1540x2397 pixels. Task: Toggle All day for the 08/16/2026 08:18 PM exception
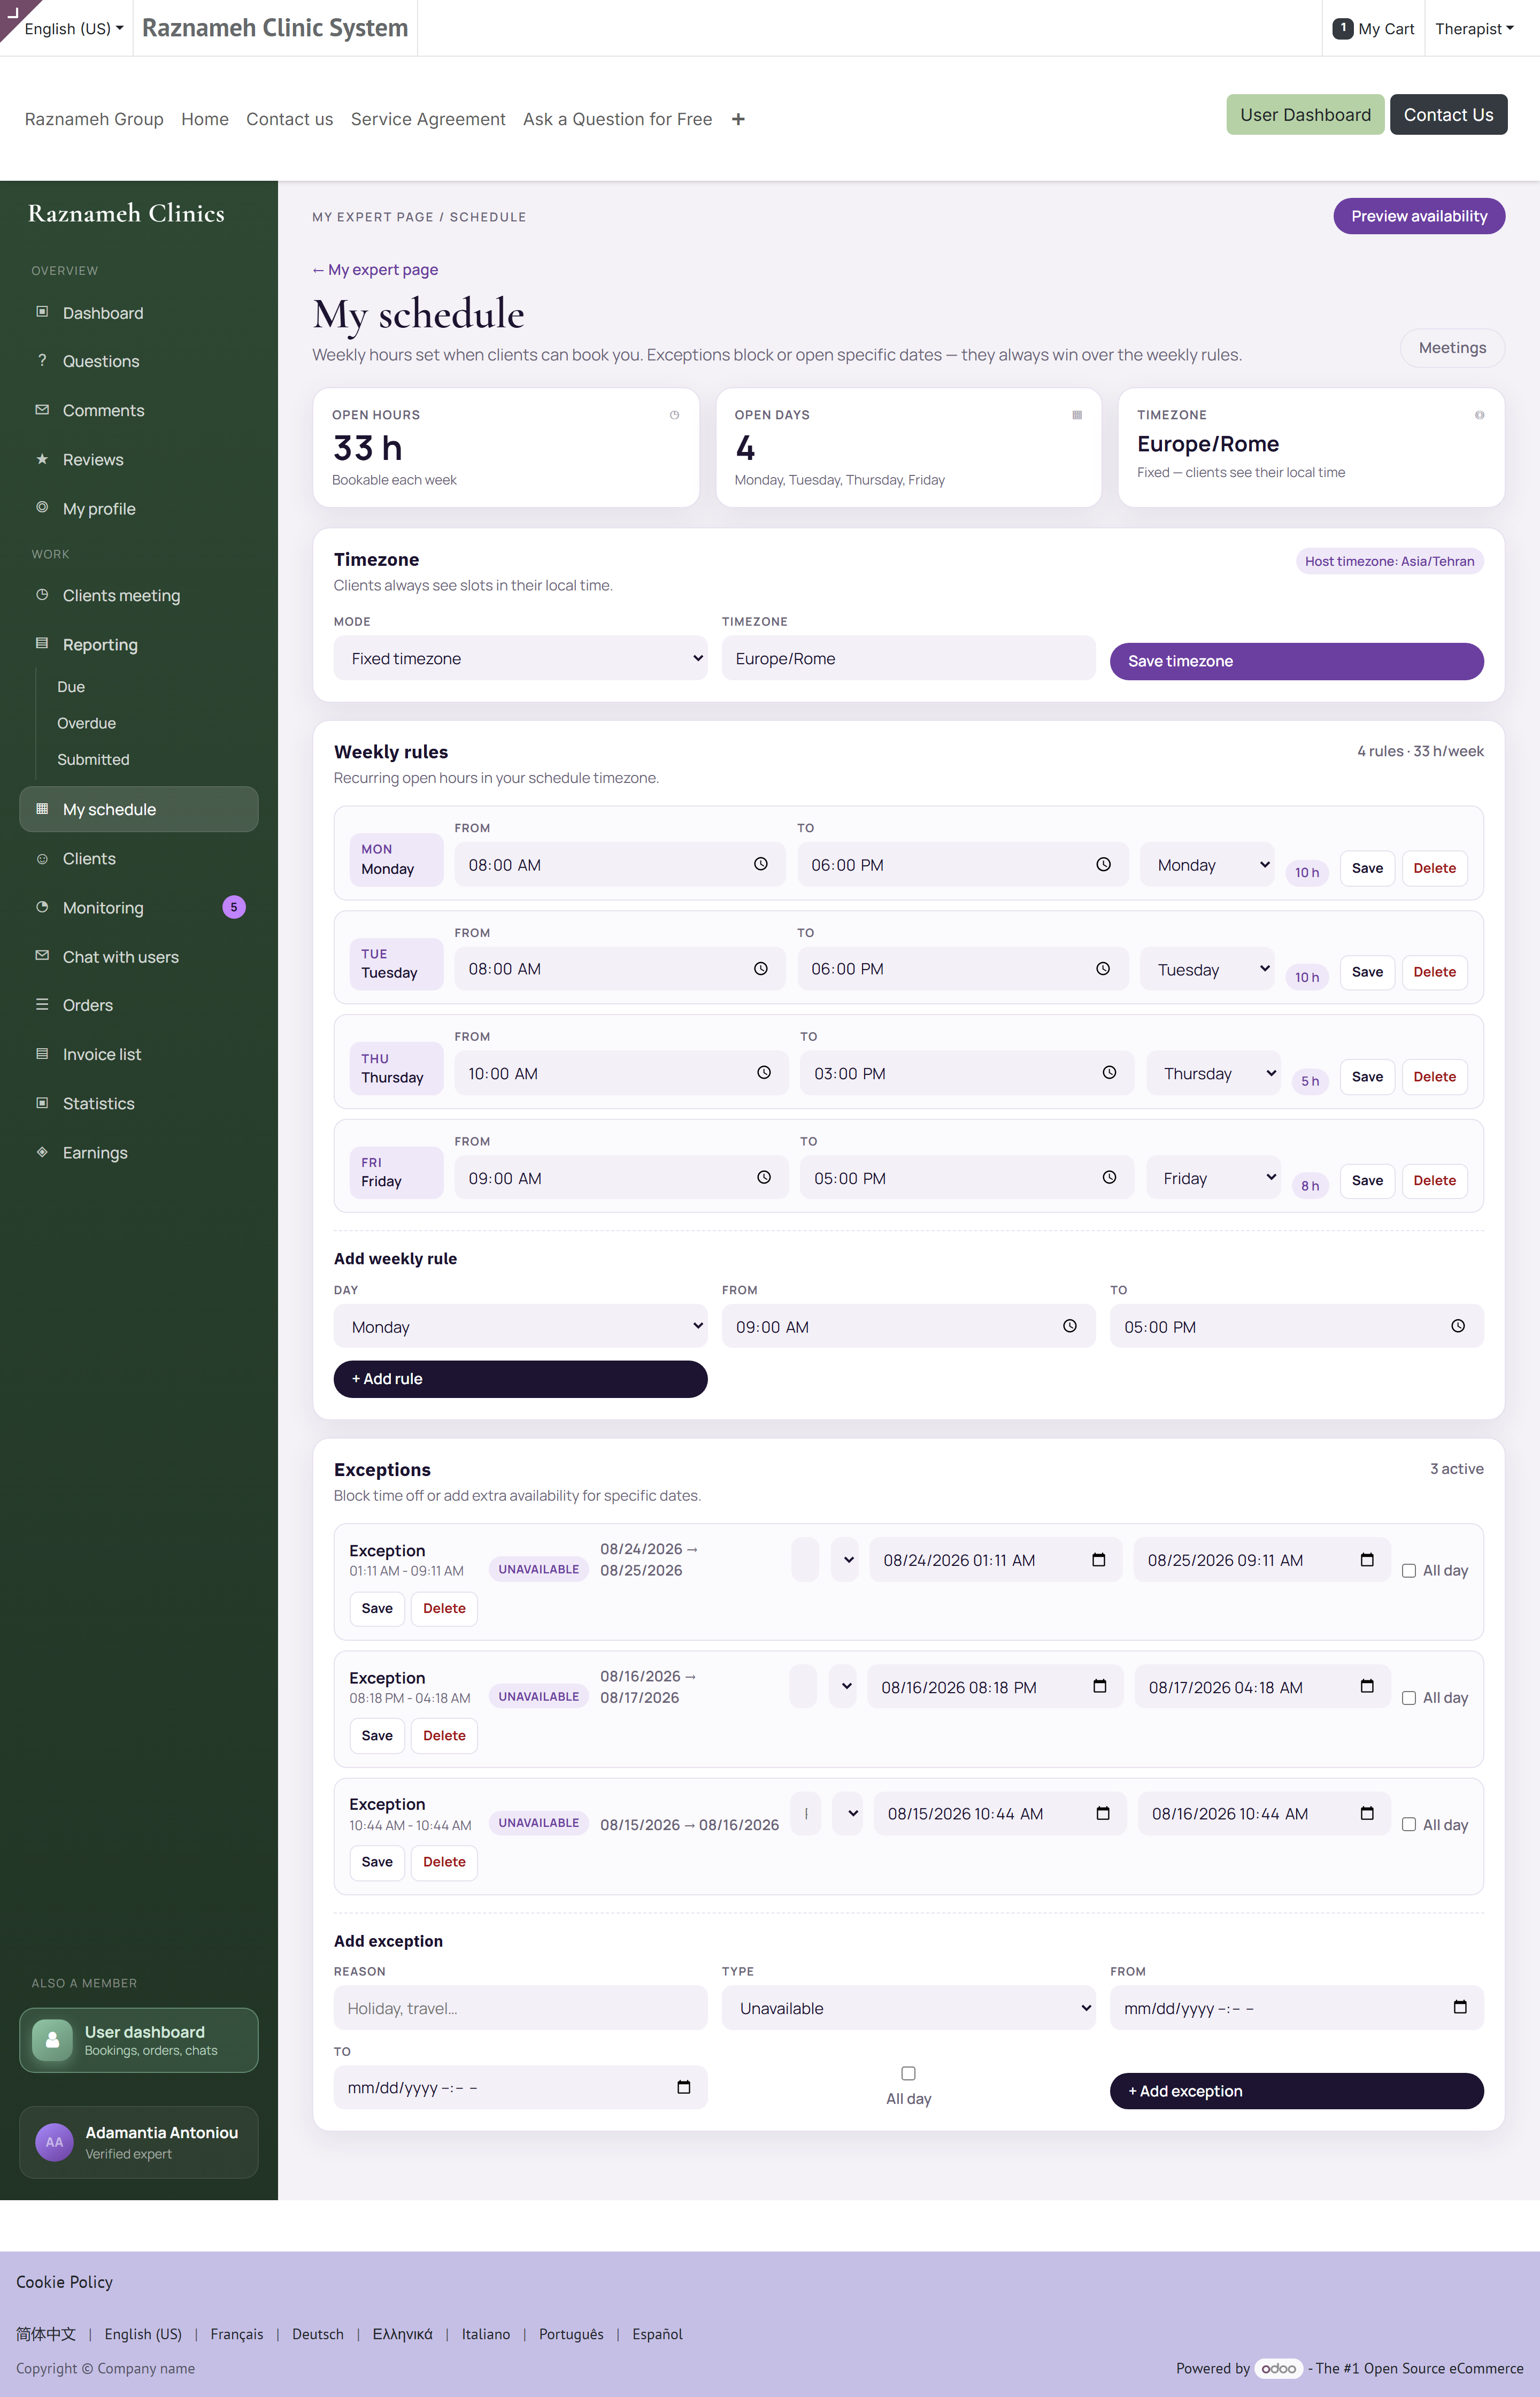1409,1697
